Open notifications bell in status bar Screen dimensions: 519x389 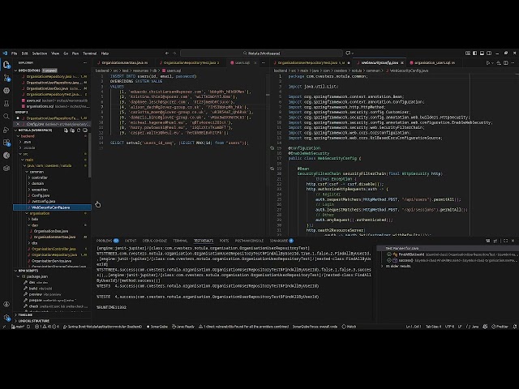tap(514, 327)
